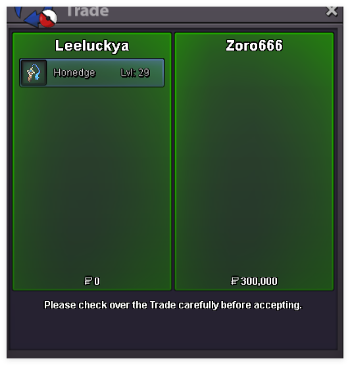Click Zoro666's 300,000 money offer
350x365 pixels.
click(259, 281)
